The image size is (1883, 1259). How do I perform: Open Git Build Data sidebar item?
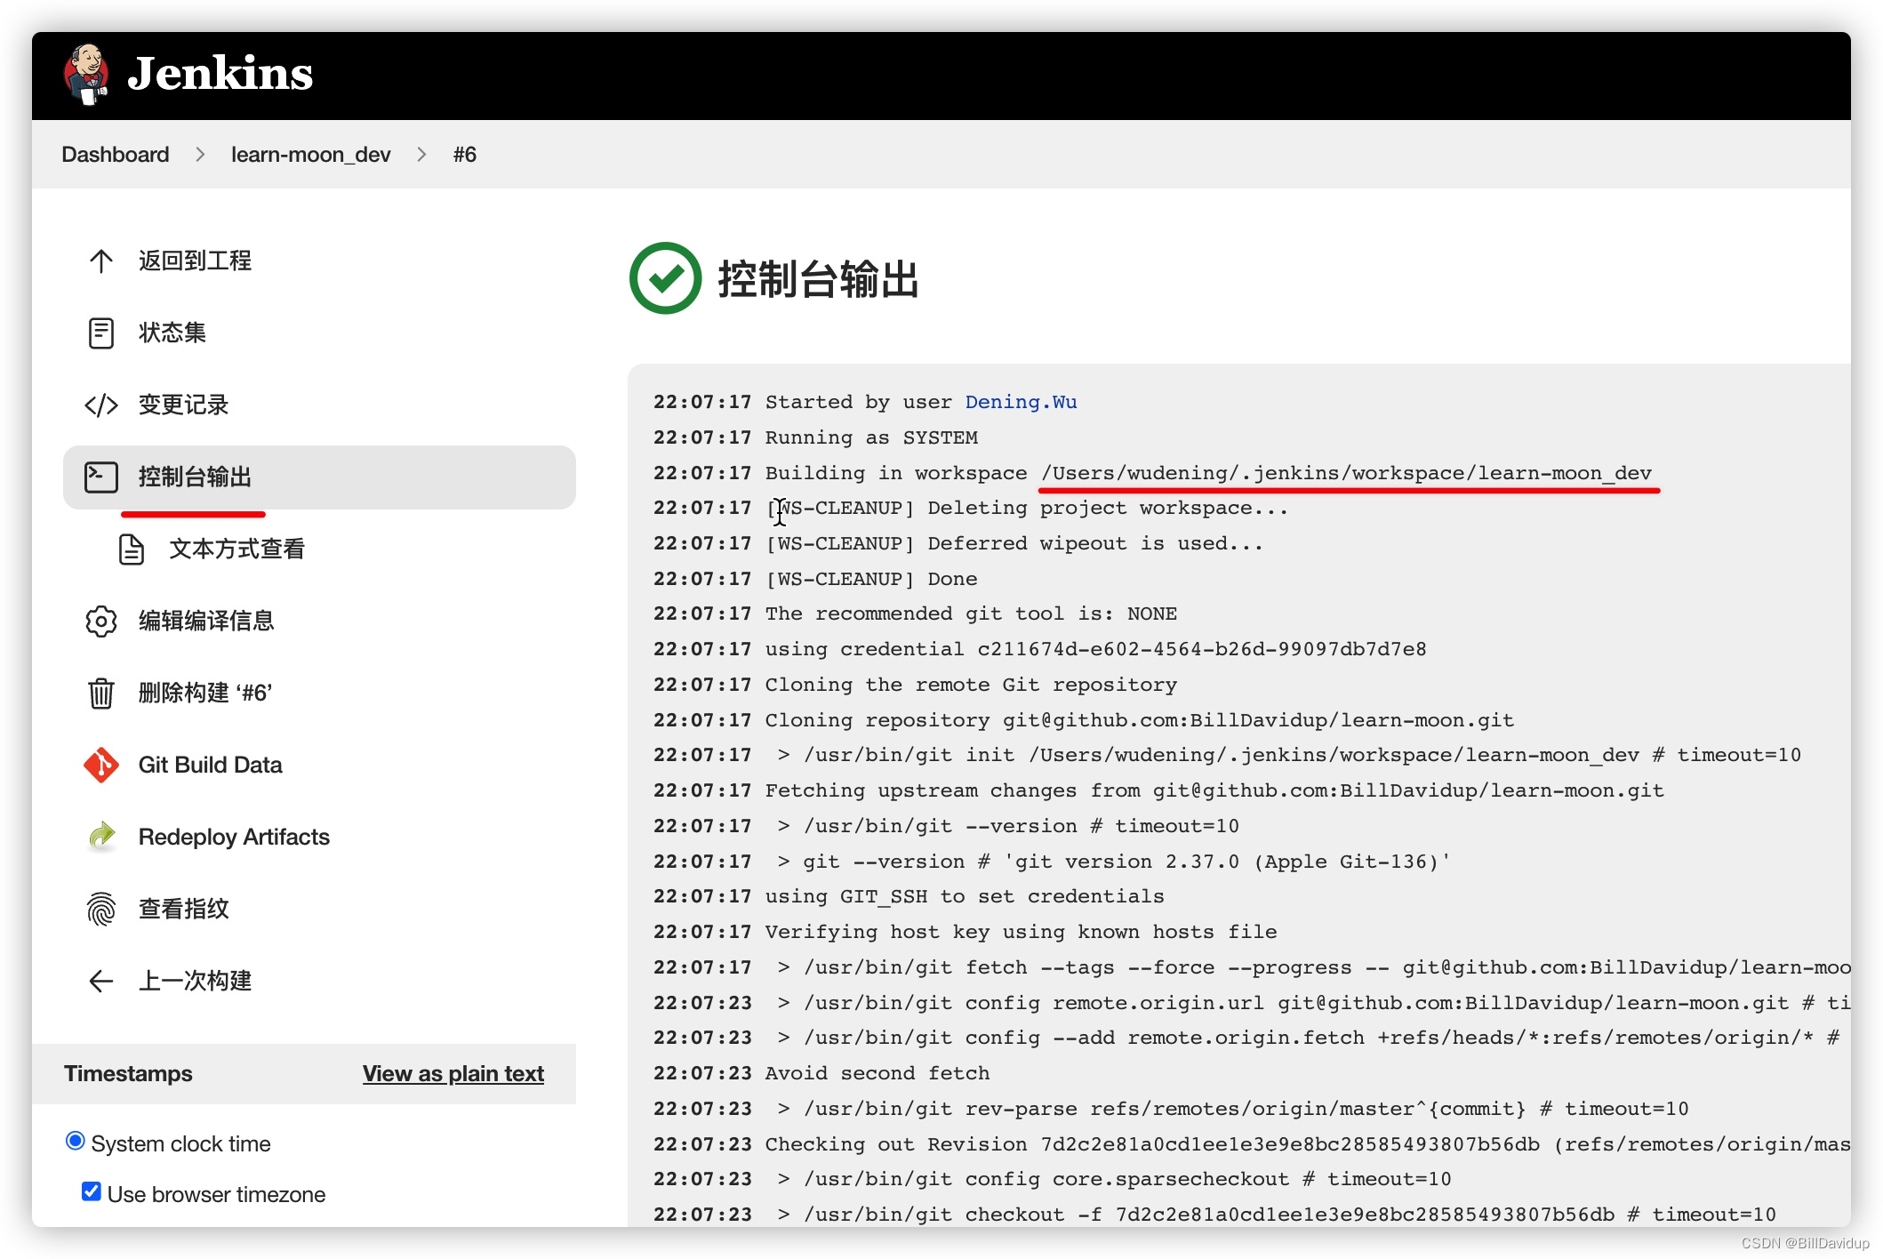pos(210,765)
